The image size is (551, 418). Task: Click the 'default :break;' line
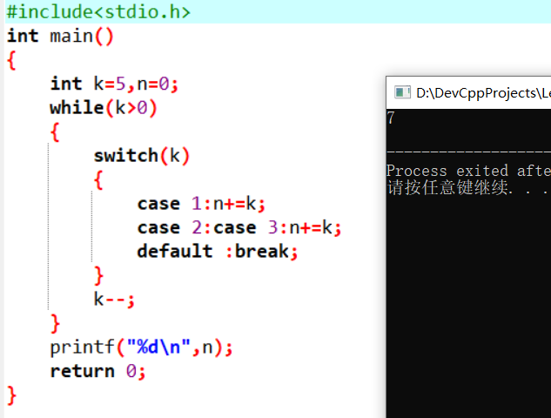click(x=217, y=252)
